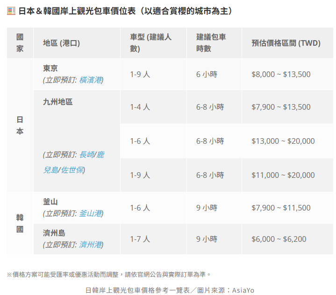Click the 預估價格區間 (TWD) header

pos(286,43)
